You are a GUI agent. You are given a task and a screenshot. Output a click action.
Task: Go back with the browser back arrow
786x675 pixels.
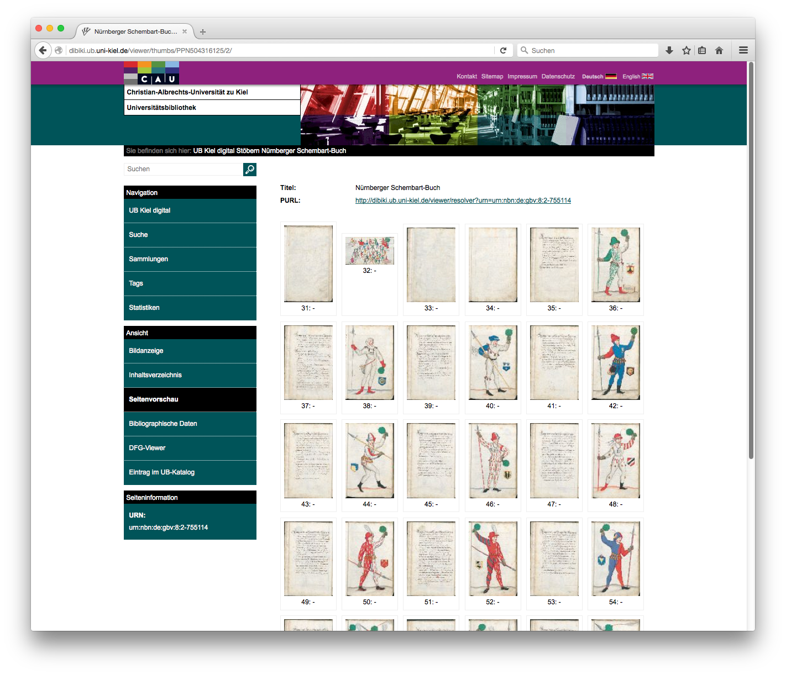pos(43,50)
